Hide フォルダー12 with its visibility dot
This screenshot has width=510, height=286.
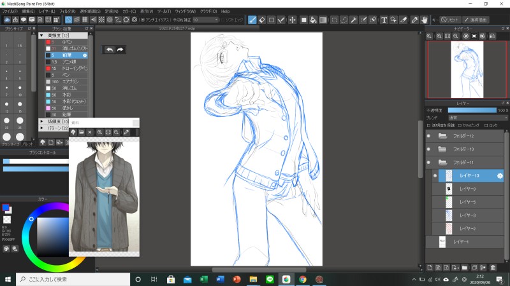(428, 136)
